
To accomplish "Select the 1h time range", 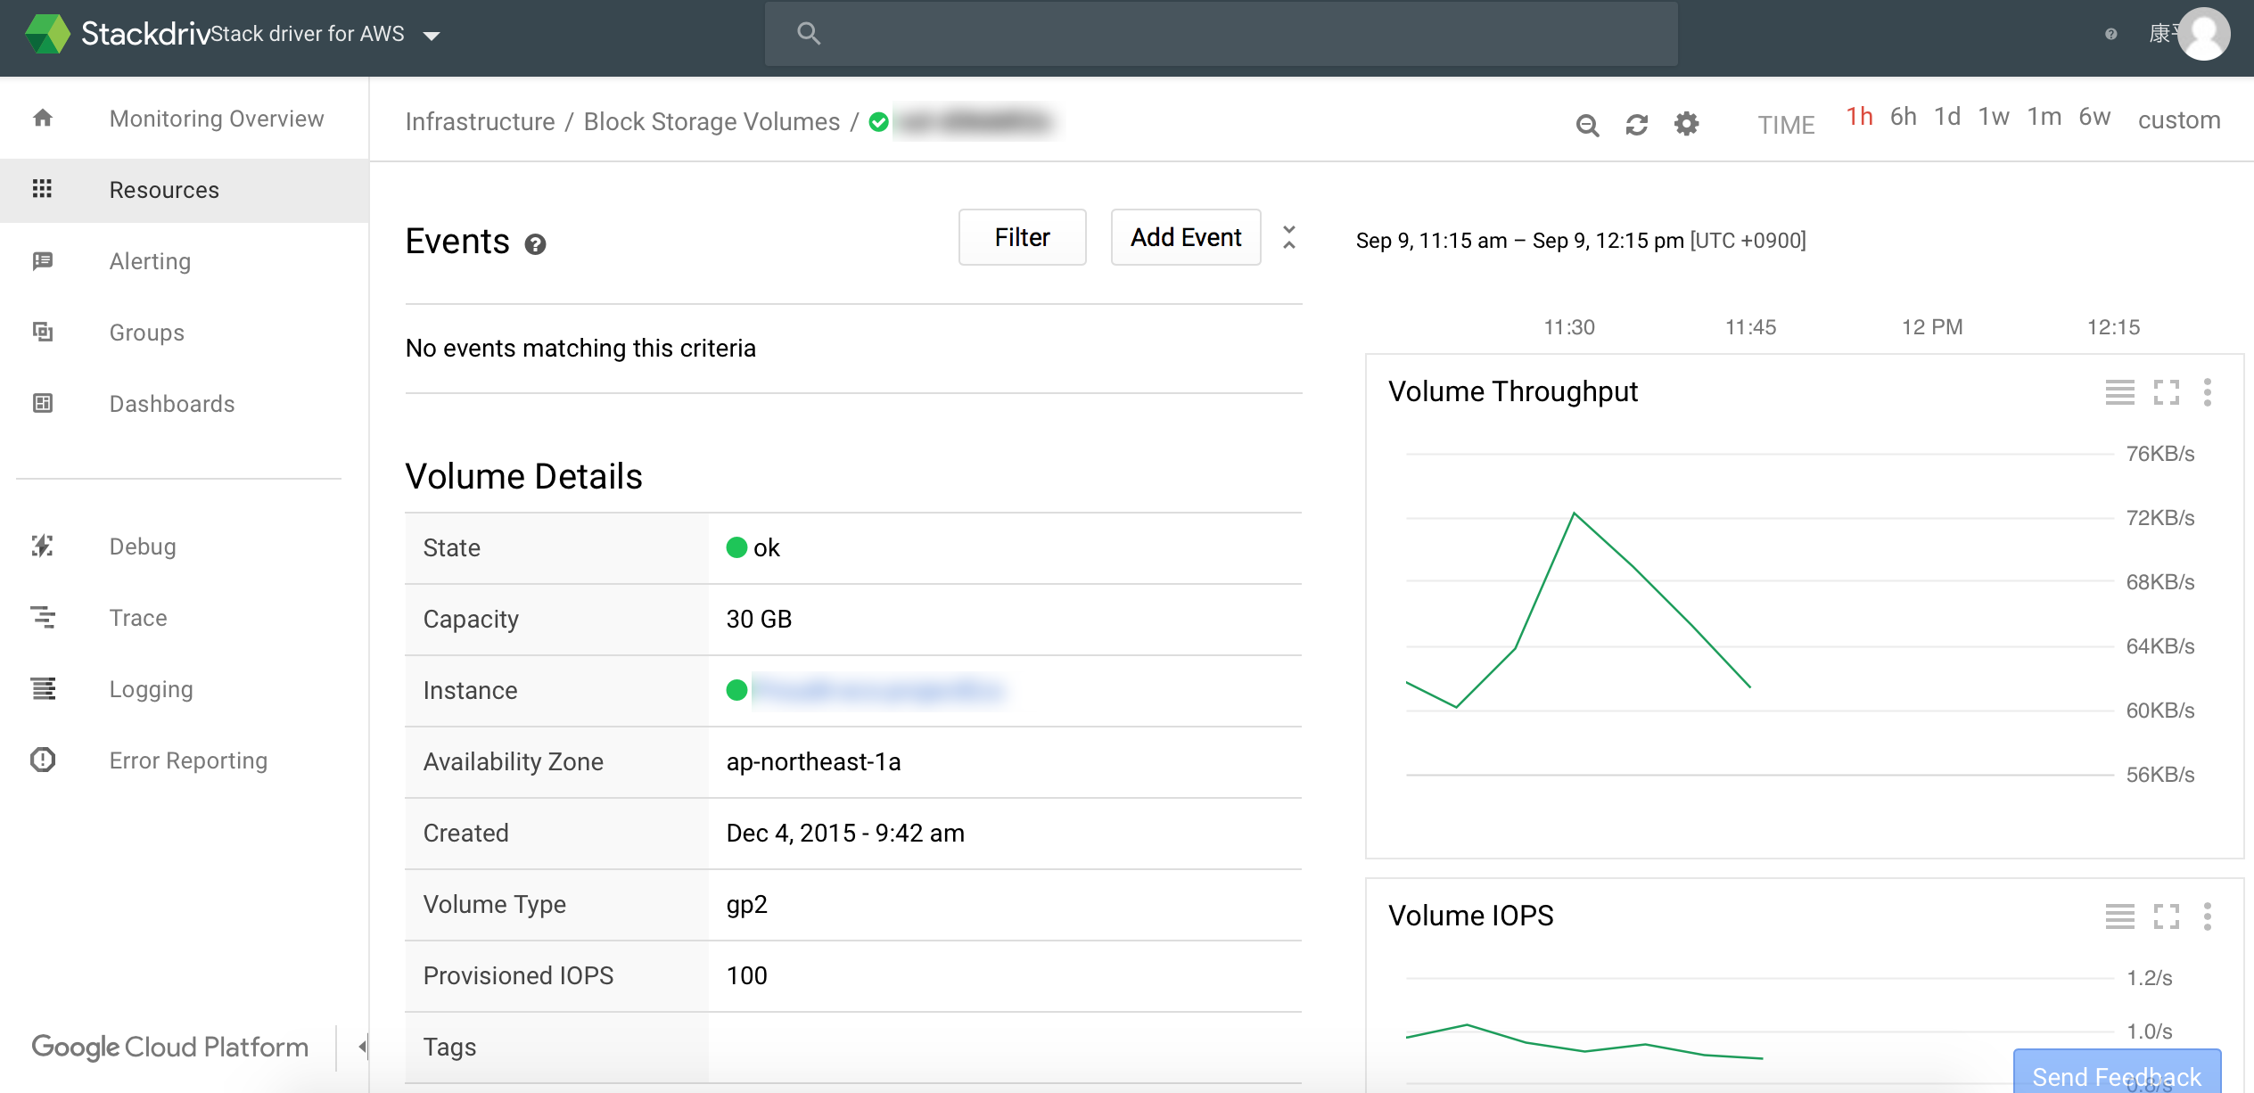I will click(x=1859, y=117).
